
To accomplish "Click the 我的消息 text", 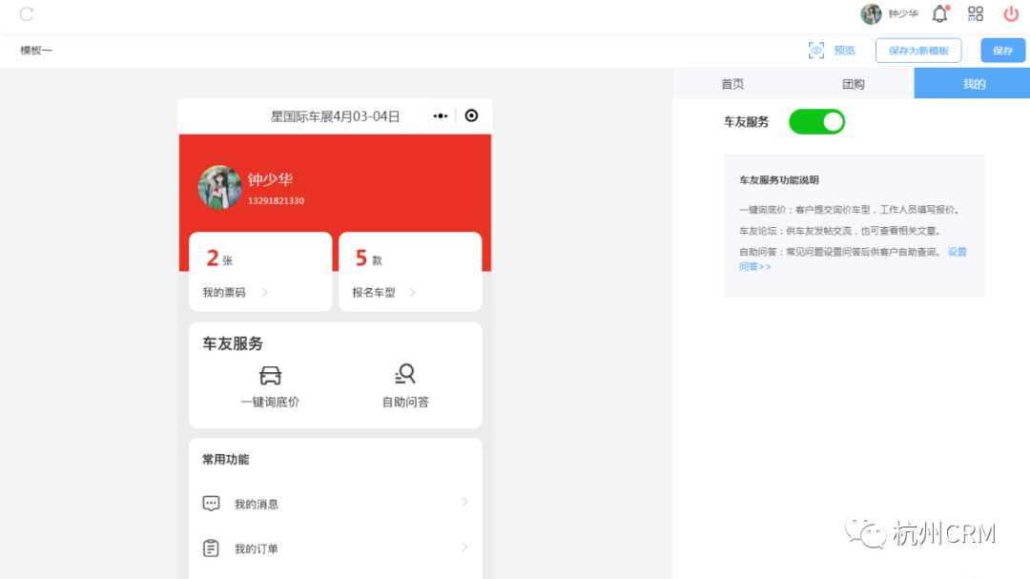I will (x=257, y=504).
